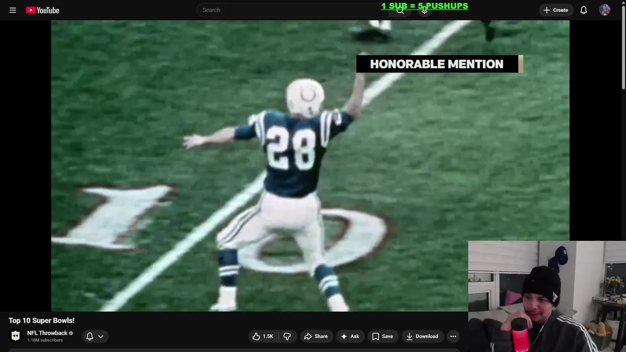Viewport: 626px width, 352px height.
Task: Open the Ask AI button
Action: pos(350,336)
